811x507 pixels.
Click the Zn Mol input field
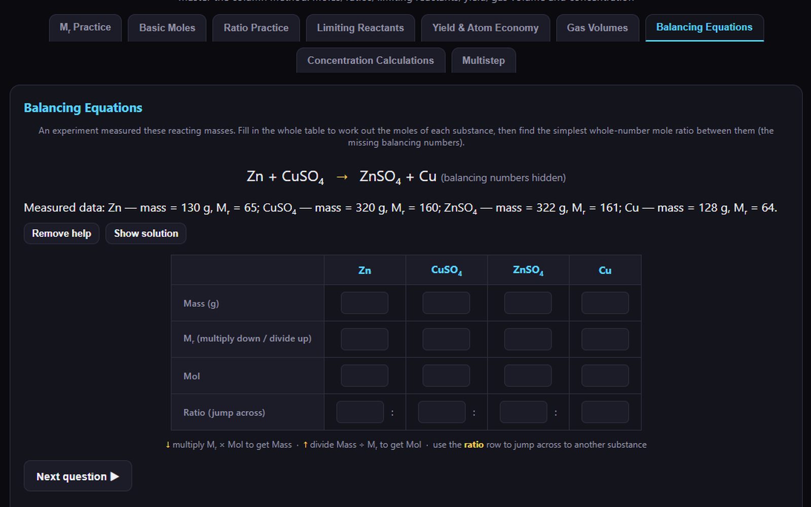(364, 376)
